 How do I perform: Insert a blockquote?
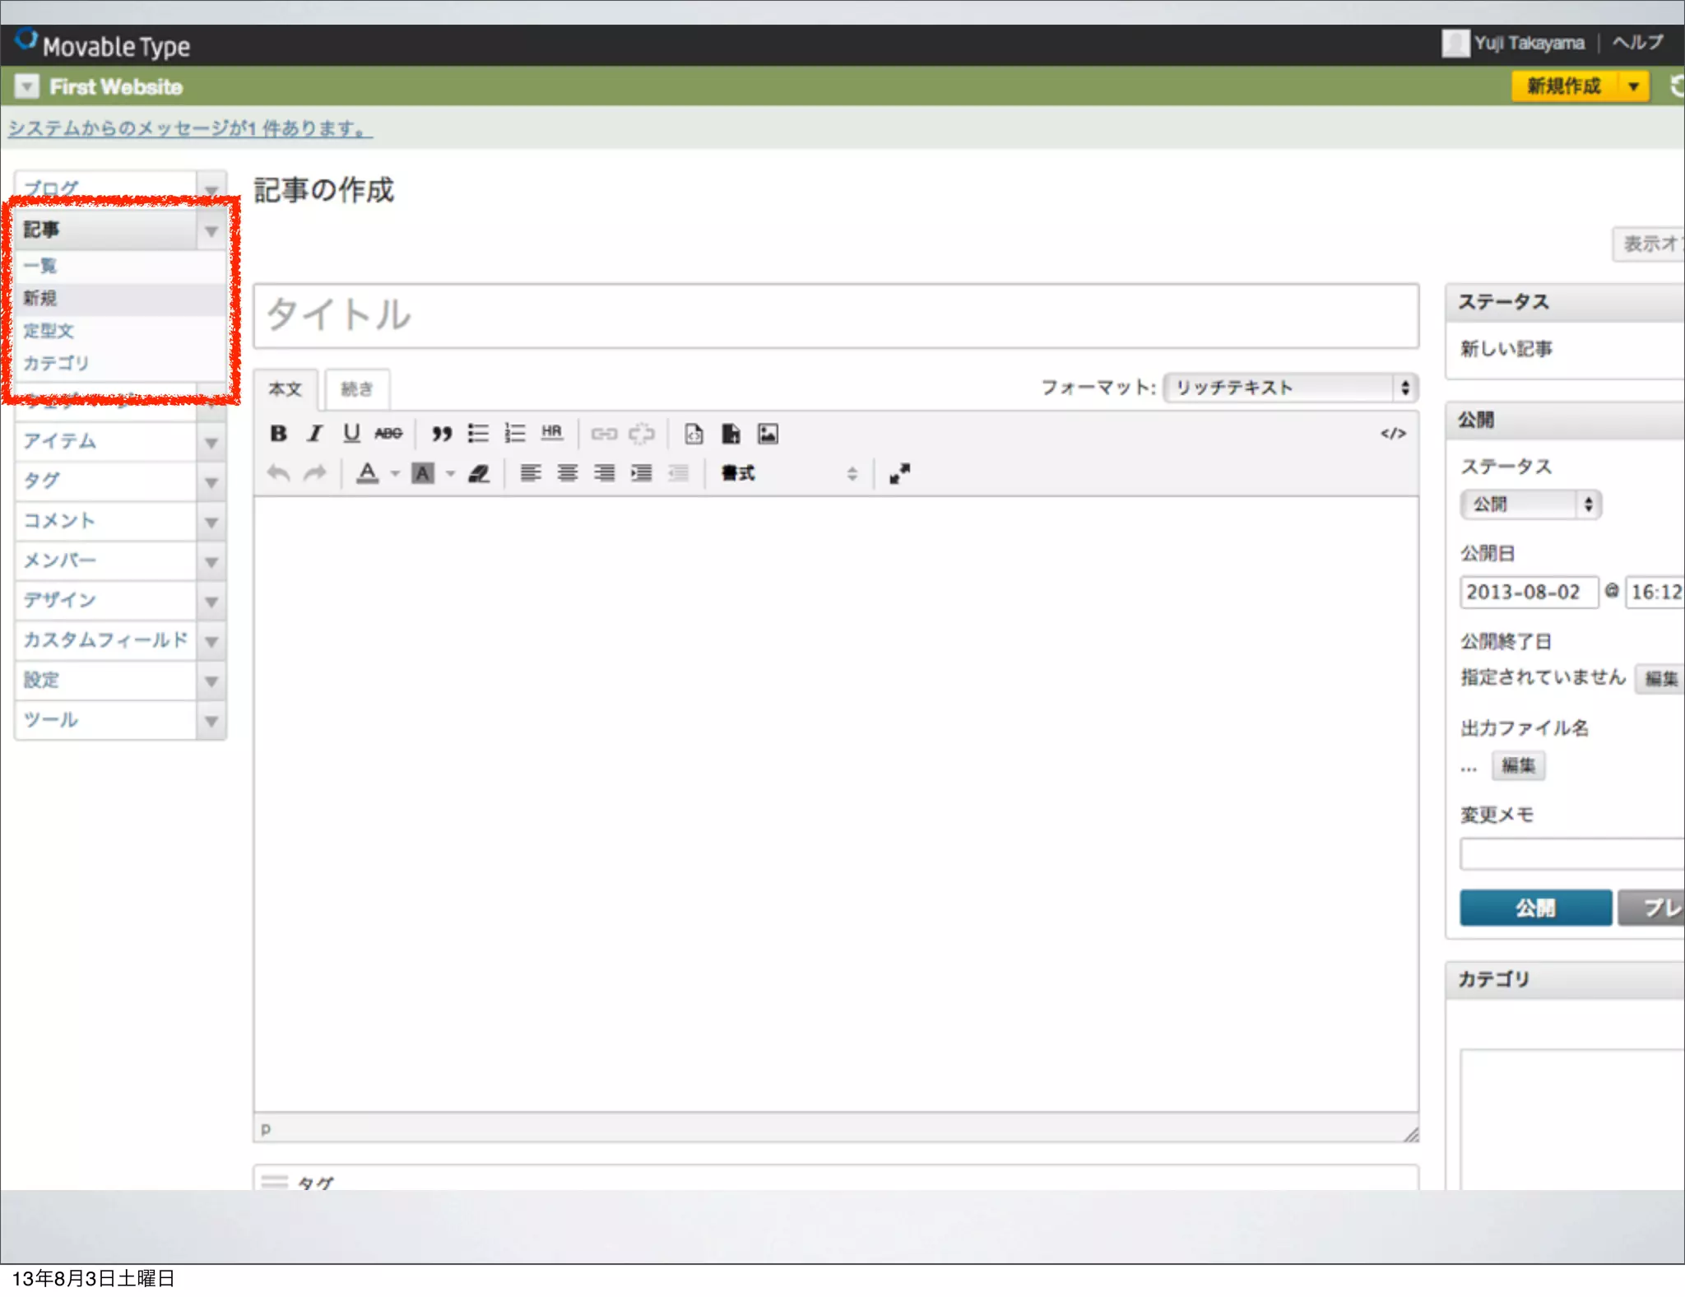(x=442, y=434)
